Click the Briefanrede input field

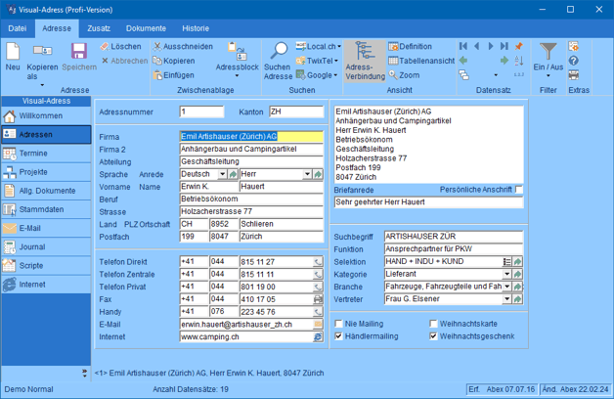(428, 202)
